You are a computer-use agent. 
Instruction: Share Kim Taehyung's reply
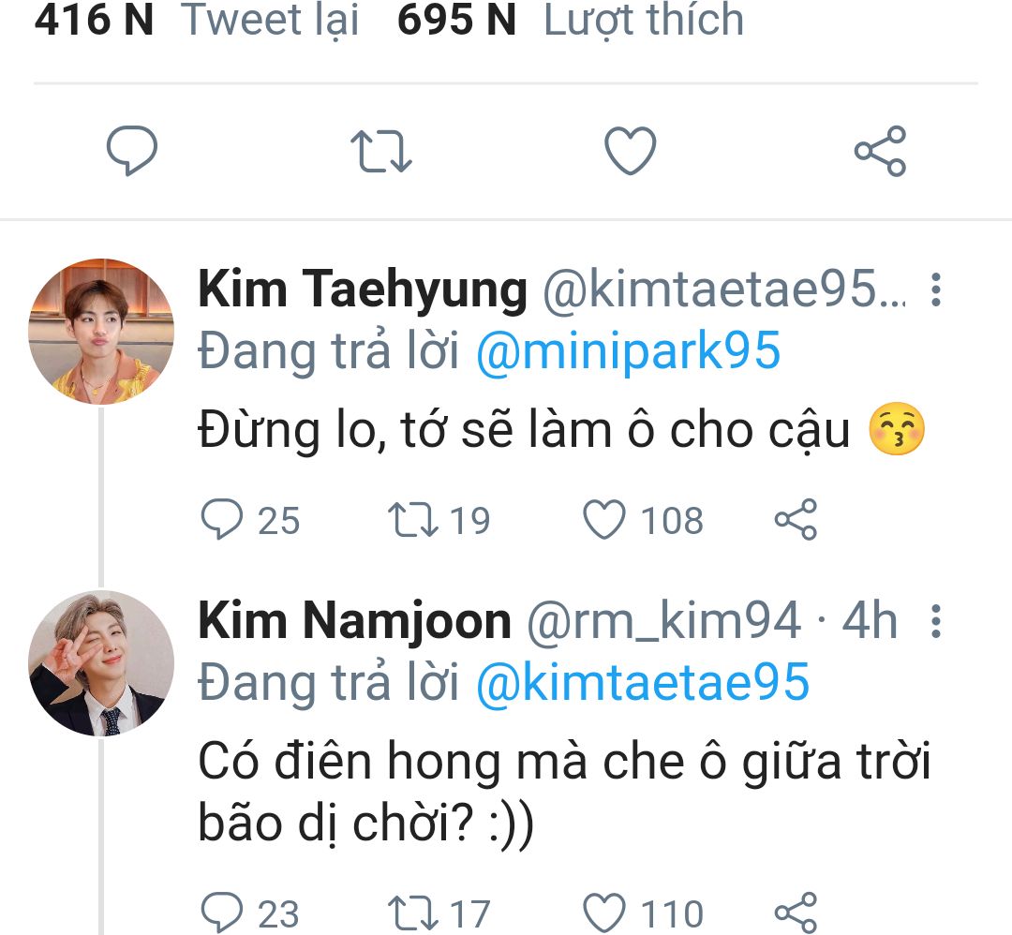click(x=796, y=520)
